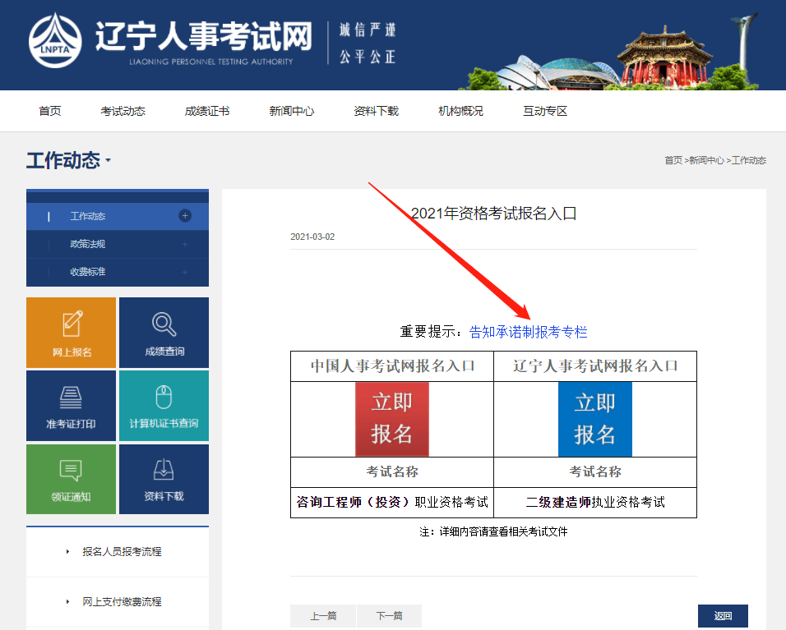
Task: Open the 计算机证书查询 mouse tile
Action: (164, 406)
